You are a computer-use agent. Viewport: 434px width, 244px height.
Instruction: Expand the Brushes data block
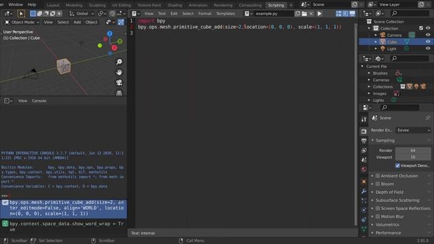coord(369,73)
